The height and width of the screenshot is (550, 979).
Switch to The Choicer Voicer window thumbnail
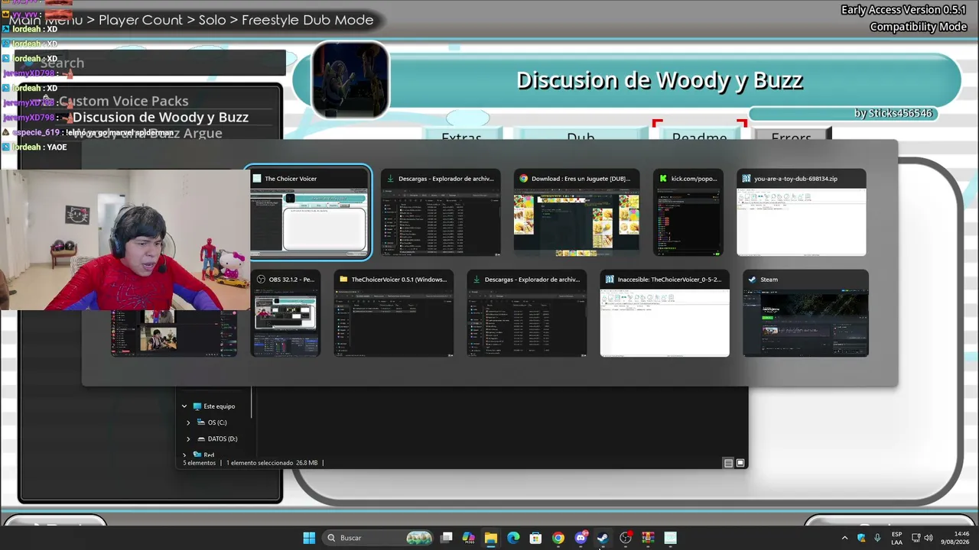(x=310, y=212)
